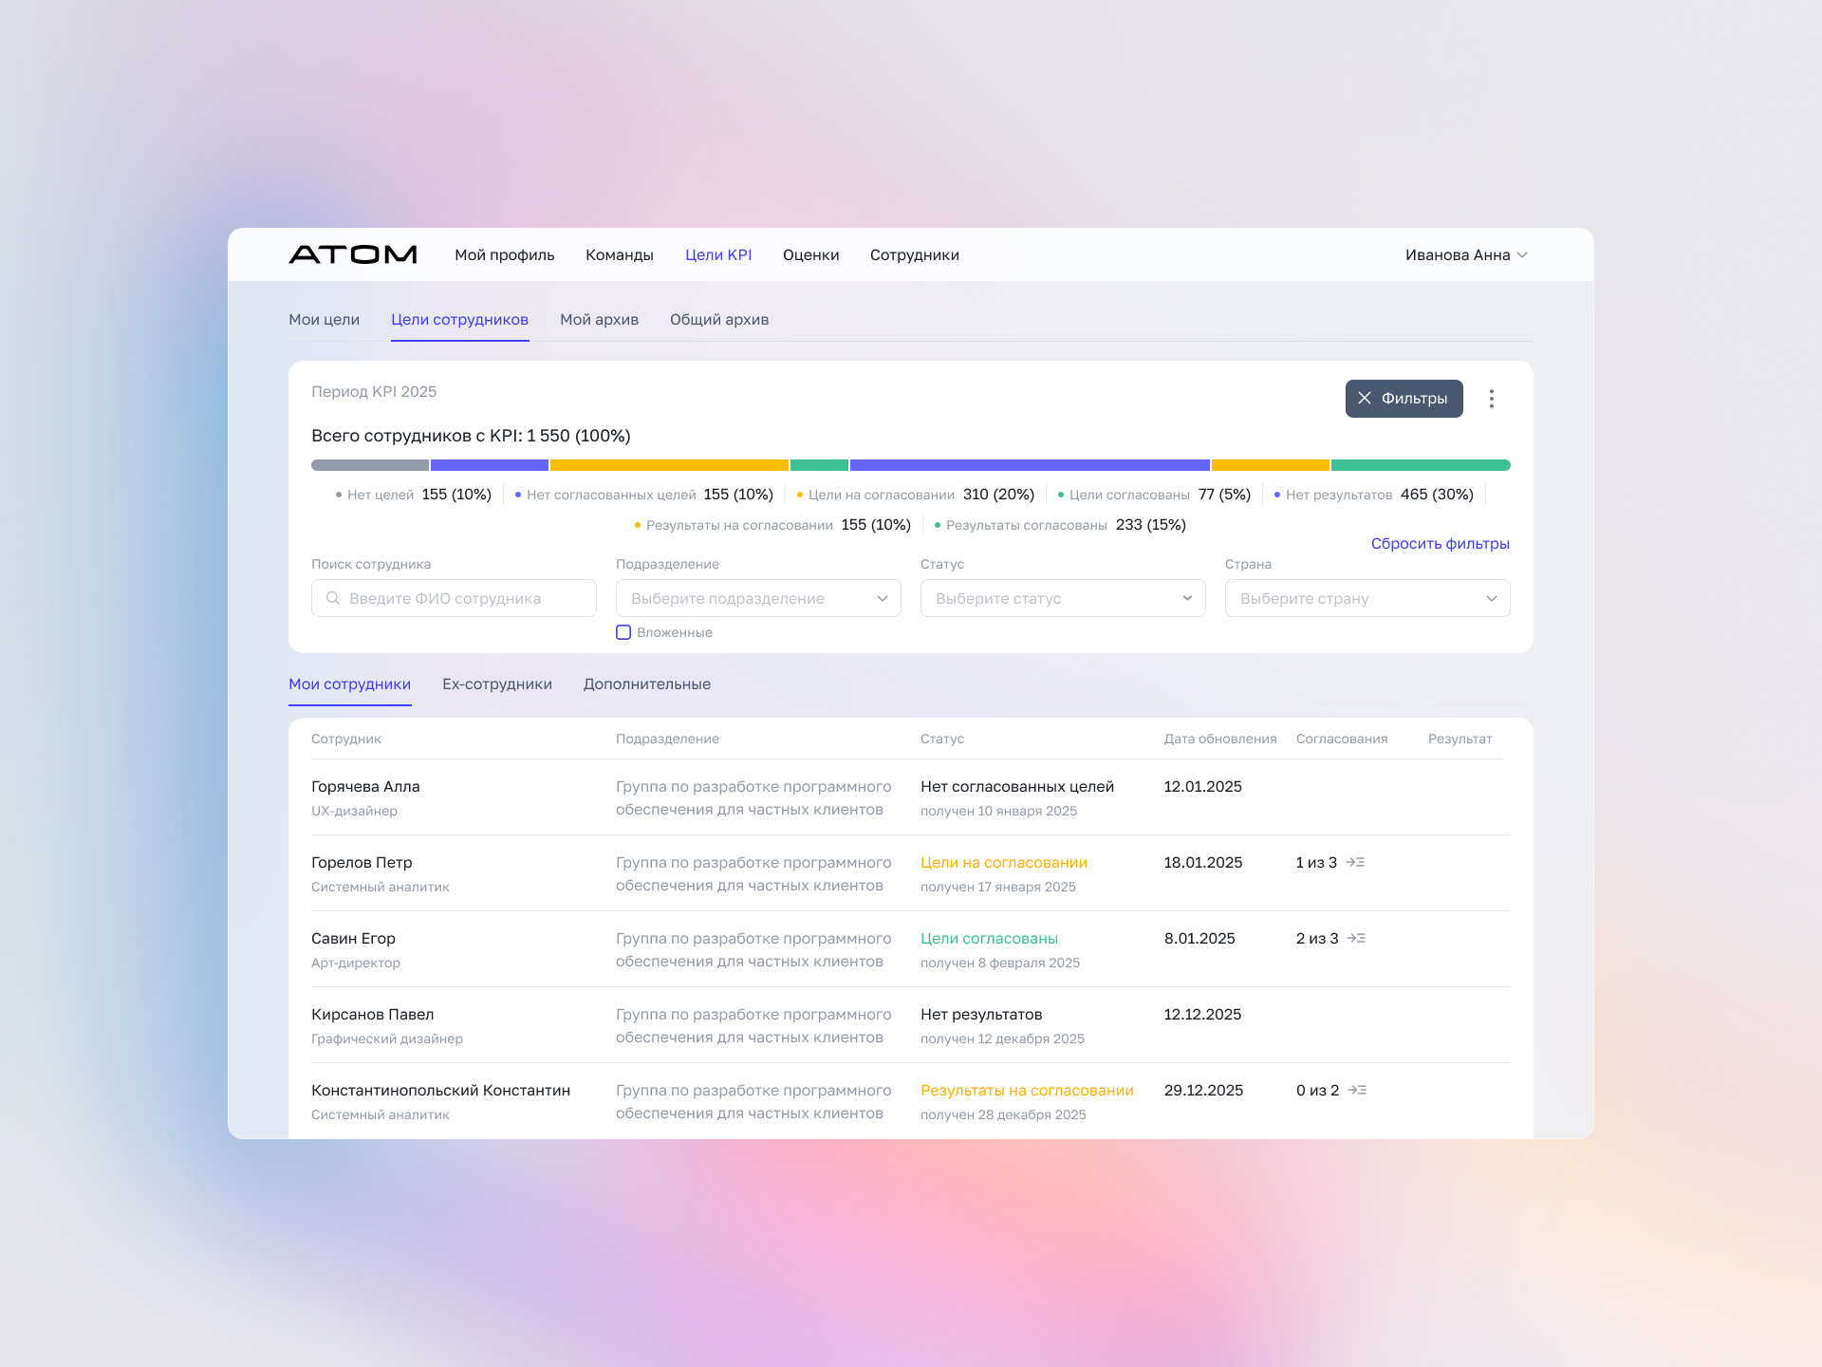Select the Ex-сотрудники tab

(496, 684)
